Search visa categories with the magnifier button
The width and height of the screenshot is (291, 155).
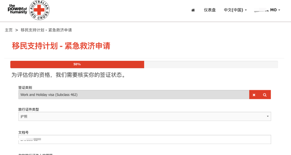coord(265,95)
